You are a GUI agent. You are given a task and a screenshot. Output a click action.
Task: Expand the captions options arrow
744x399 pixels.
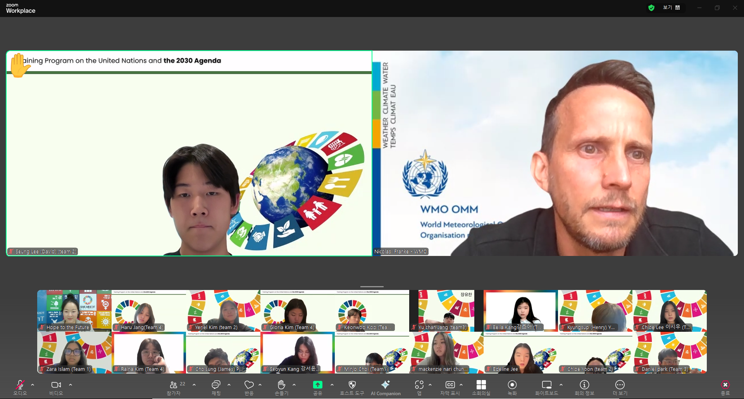tap(461, 385)
